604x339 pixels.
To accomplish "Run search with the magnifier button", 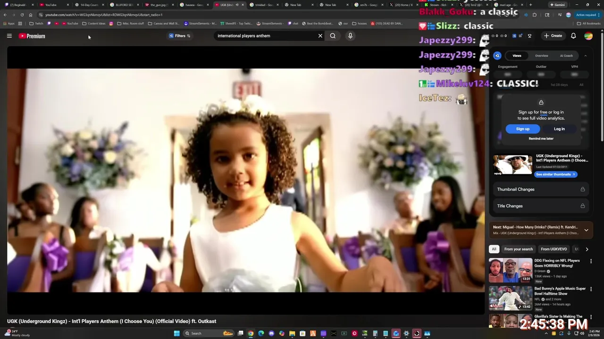I will (x=333, y=36).
